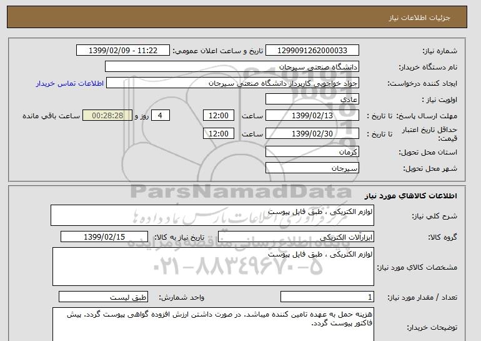Image resolution: width=481 pixels, height=341 pixels.
Task: Click label شماره نیاز
Action: click(440, 51)
